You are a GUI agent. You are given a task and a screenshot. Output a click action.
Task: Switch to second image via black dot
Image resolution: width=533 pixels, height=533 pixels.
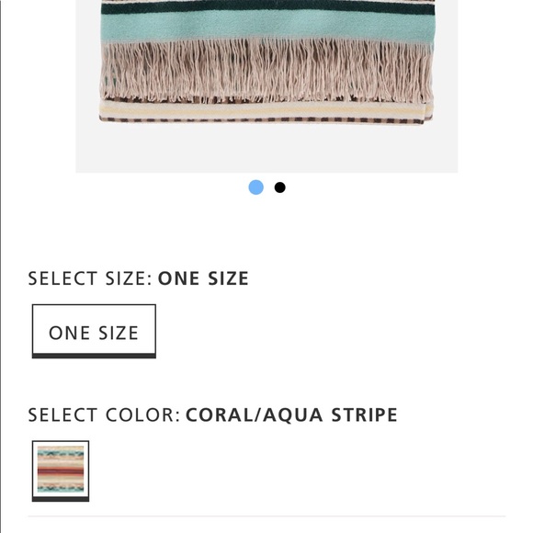pyautogui.click(x=279, y=187)
